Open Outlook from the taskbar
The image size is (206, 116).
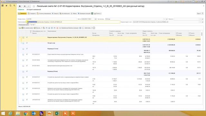coord(33,113)
